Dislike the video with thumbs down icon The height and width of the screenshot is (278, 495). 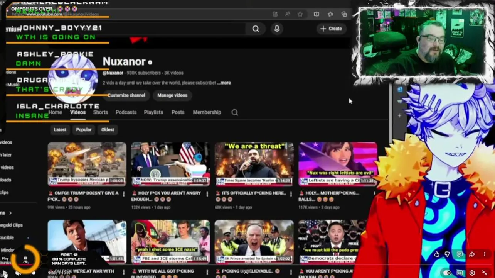(447, 254)
